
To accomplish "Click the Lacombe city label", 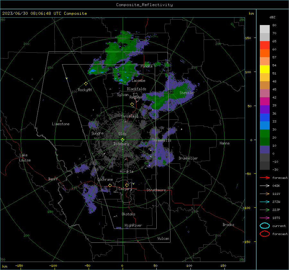I will [x=138, y=81].
